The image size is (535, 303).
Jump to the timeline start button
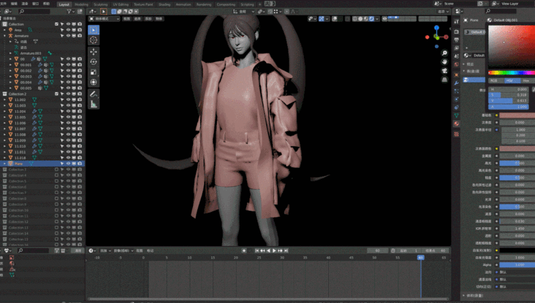[x=257, y=250]
